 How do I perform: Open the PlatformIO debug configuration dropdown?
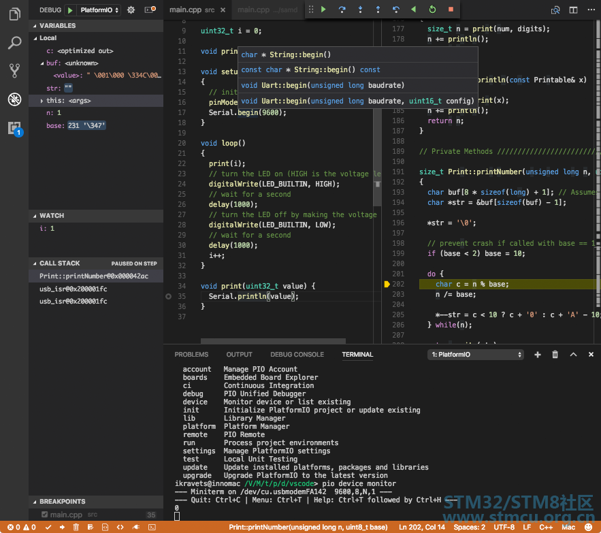tap(99, 10)
